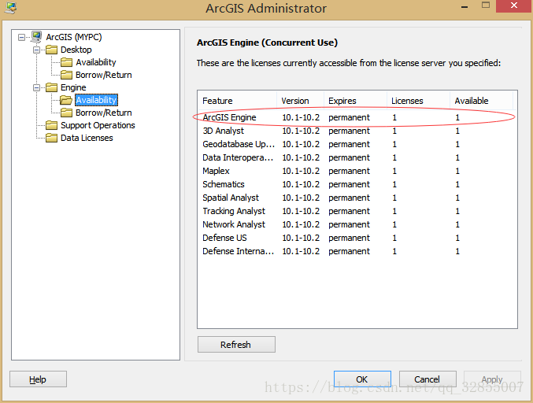Sort by the Feature column header
Image resolution: width=533 pixels, height=403 pixels.
237,101
